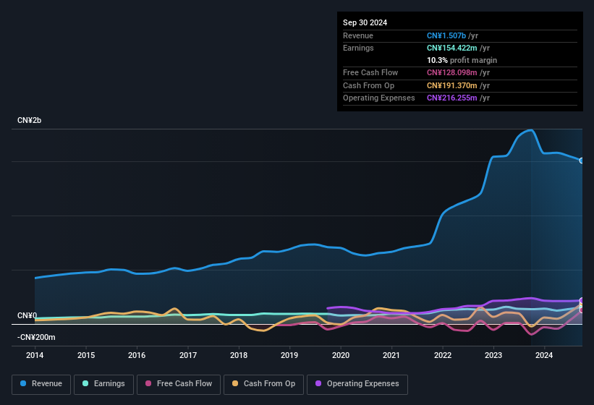The image size is (594, 405).
Task: Click the 10.3% profit margin text
Action: [462, 60]
